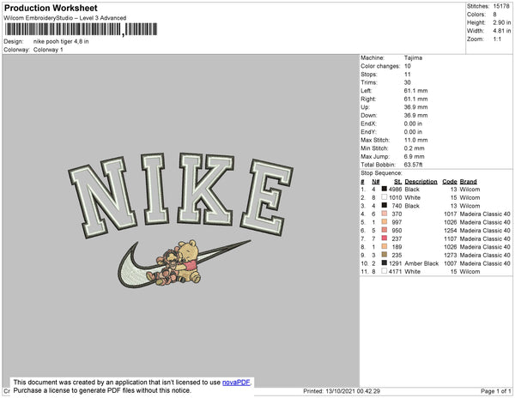Click the NIKE lettering in the design preview
Viewport: 515px width, 398px height.
pos(180,195)
